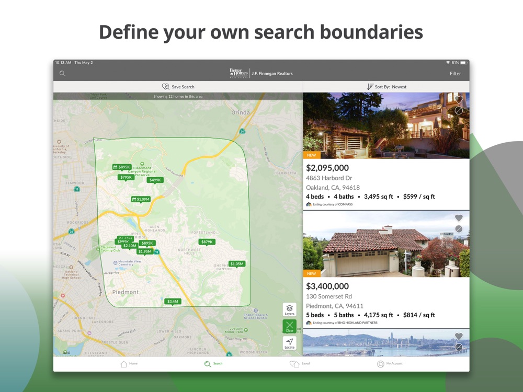Hide the 130 Somerset Rd listing
Viewport: 523px width, 392px height.
pyautogui.click(x=459, y=229)
